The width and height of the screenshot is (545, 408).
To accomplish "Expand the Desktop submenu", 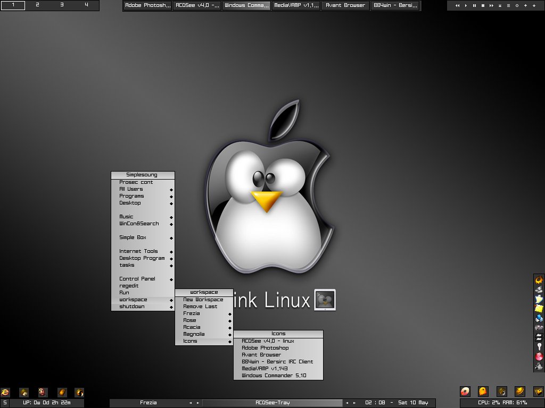I will [143, 203].
